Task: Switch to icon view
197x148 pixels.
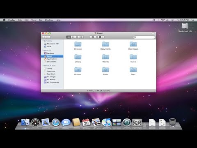Action: tap(69, 37)
